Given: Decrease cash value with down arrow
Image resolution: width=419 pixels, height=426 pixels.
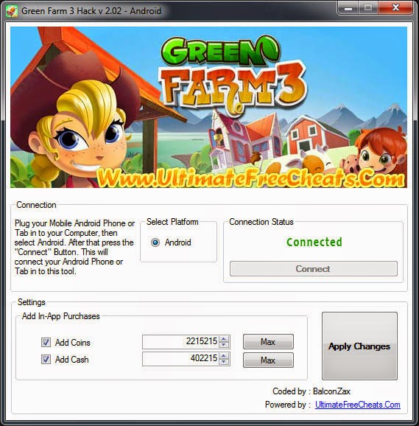Looking at the screenshot, I should point(224,362).
